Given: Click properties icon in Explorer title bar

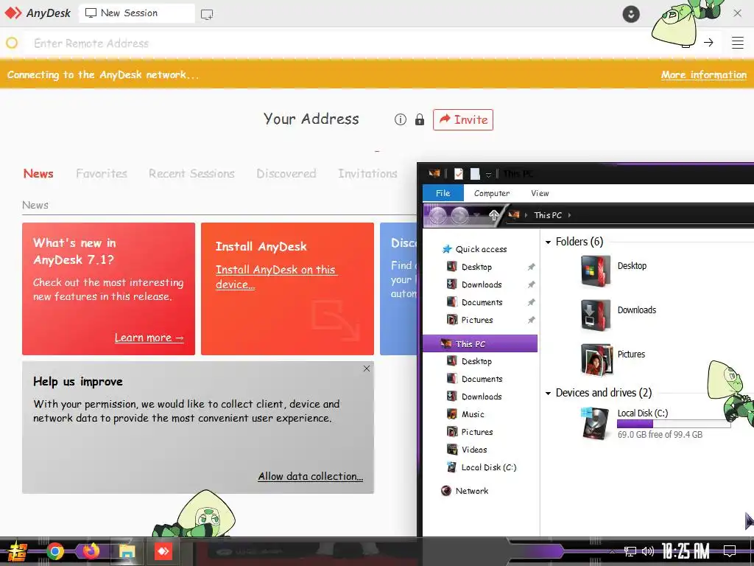Looking at the screenshot, I should (x=459, y=173).
